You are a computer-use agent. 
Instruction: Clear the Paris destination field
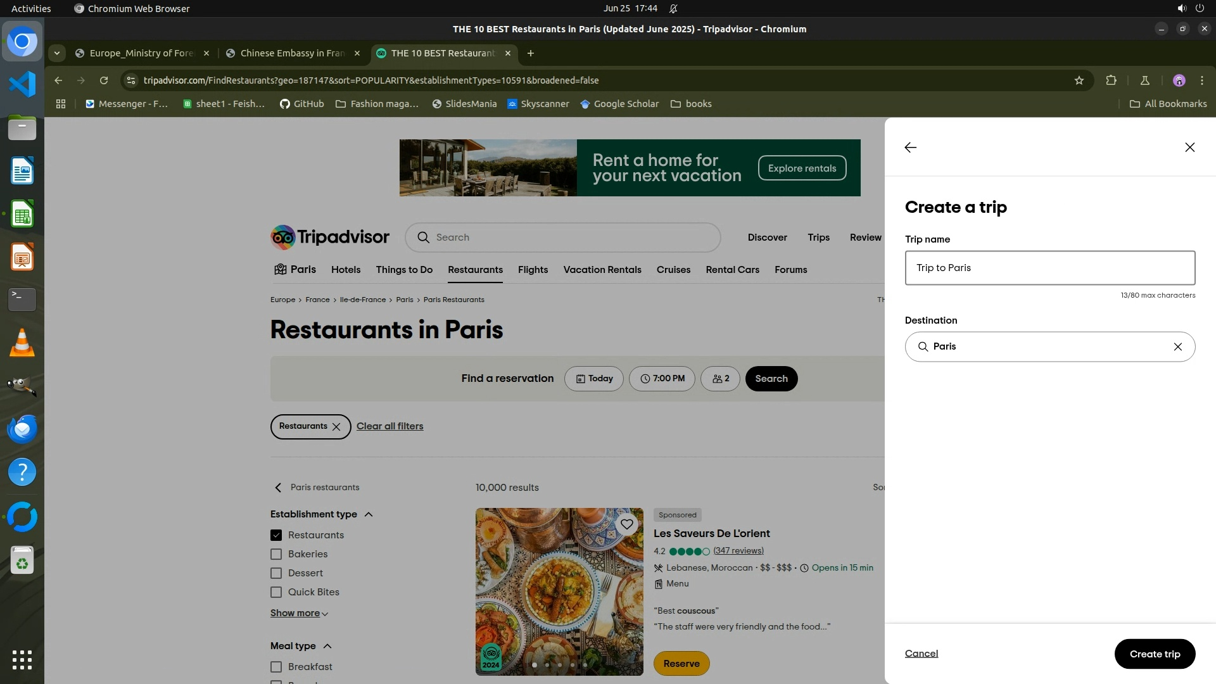(1177, 347)
